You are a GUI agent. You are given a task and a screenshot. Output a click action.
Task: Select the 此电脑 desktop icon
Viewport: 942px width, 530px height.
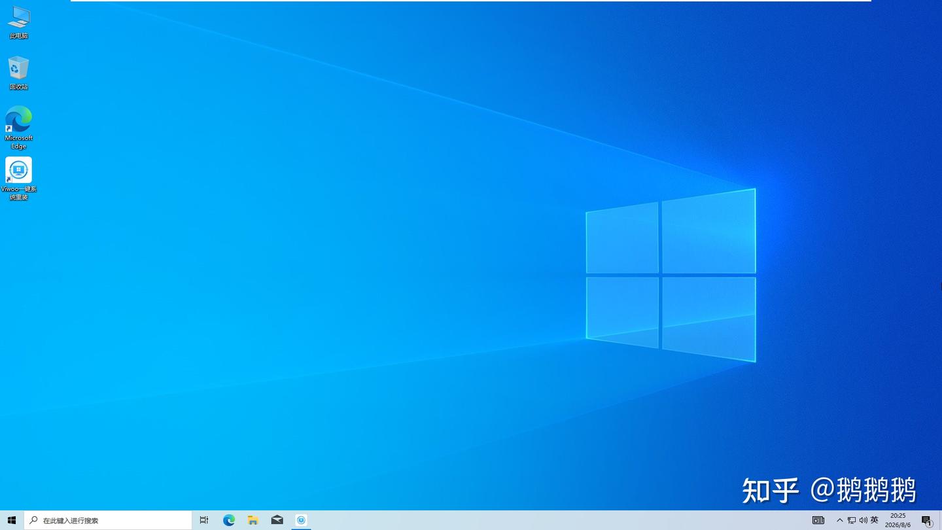point(18,22)
